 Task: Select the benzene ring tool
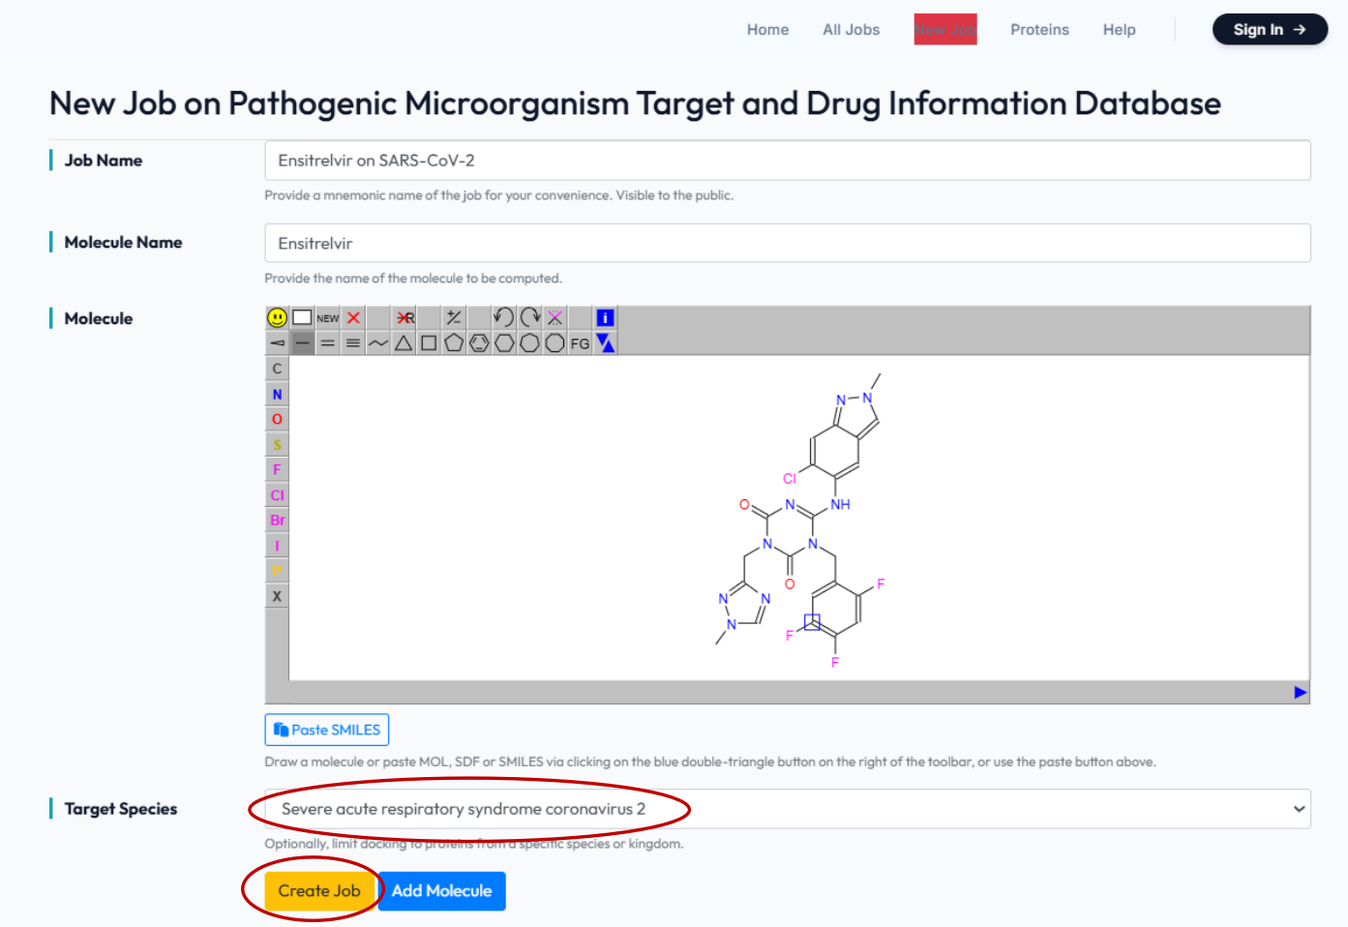coord(479,343)
